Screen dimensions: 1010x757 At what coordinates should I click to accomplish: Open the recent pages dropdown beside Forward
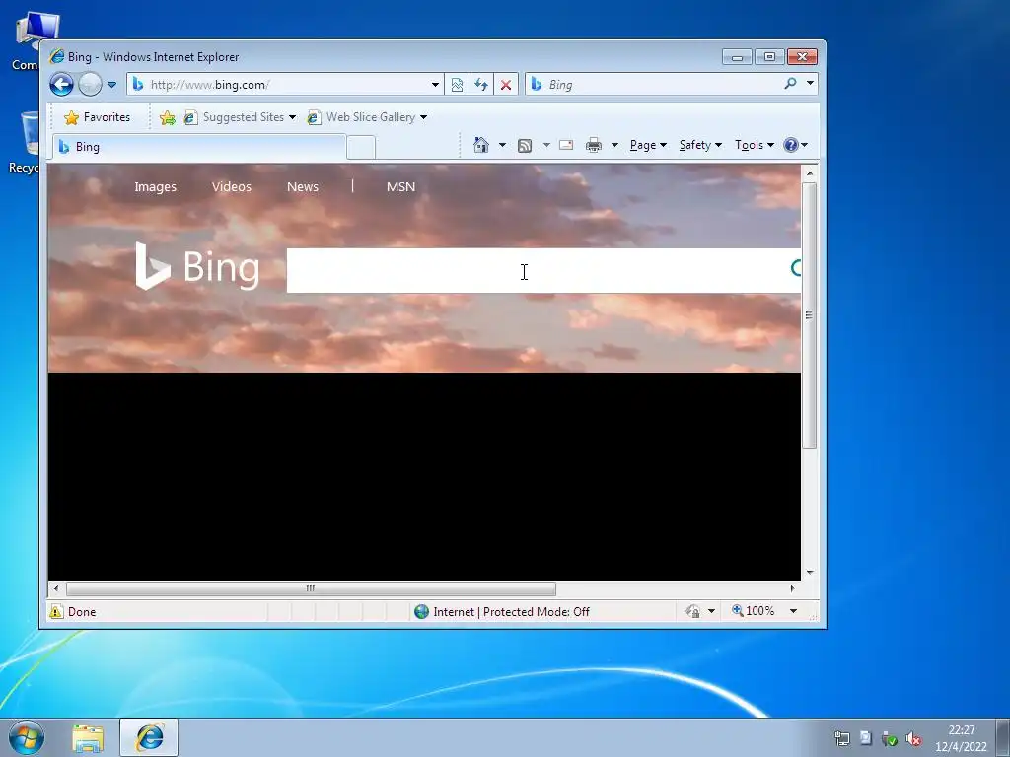tap(111, 85)
